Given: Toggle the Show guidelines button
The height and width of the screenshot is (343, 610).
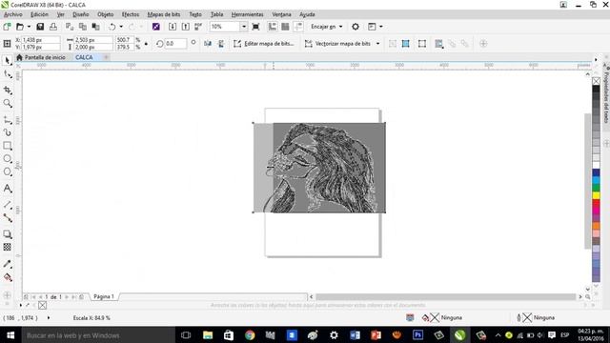Looking at the screenshot, I should click(x=298, y=27).
